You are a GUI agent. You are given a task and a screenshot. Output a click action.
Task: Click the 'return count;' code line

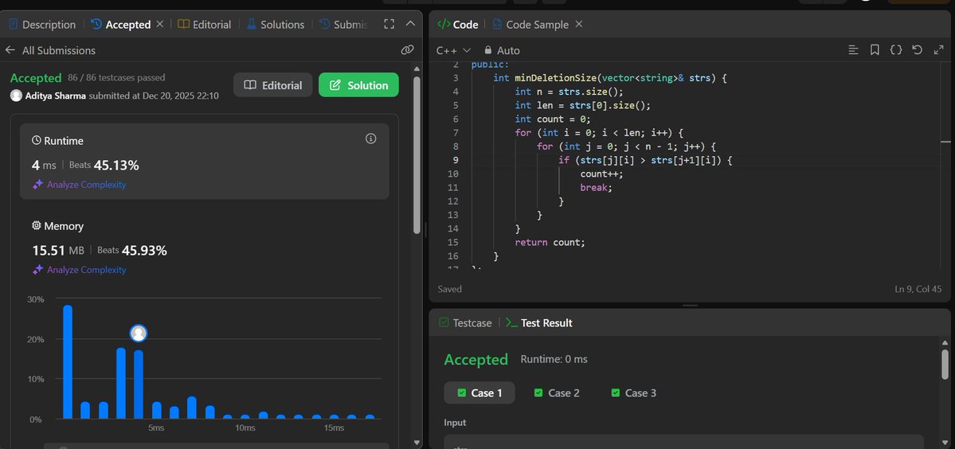coord(550,242)
